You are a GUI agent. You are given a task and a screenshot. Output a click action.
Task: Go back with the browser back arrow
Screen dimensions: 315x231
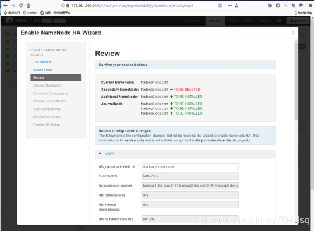point(5,5)
